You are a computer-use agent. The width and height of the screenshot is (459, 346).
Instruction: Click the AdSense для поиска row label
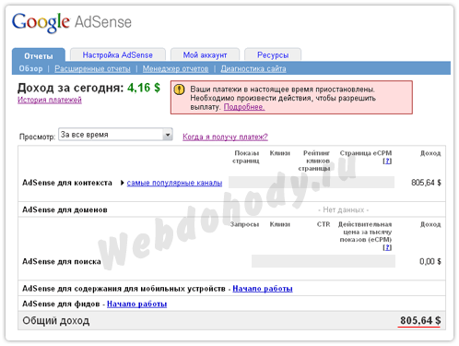(62, 261)
